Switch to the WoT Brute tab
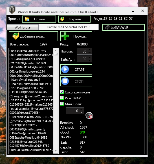 tap(23, 27)
